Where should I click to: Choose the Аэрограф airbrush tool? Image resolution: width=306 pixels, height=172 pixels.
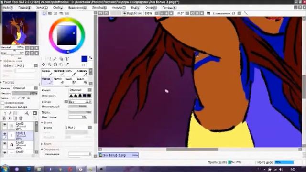(59, 73)
